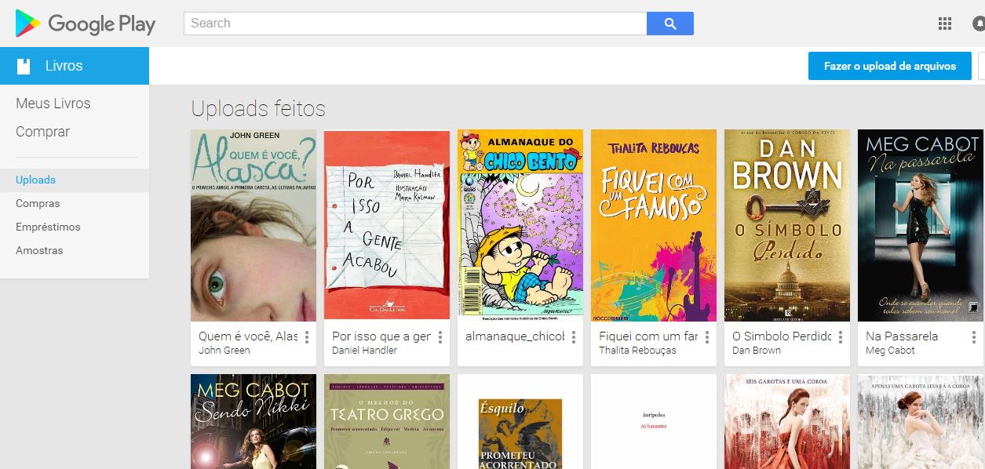Viewport: 985px width, 469px height.
Task: Open the Dan Brown O Símbolo Perdido cover
Action: (787, 225)
